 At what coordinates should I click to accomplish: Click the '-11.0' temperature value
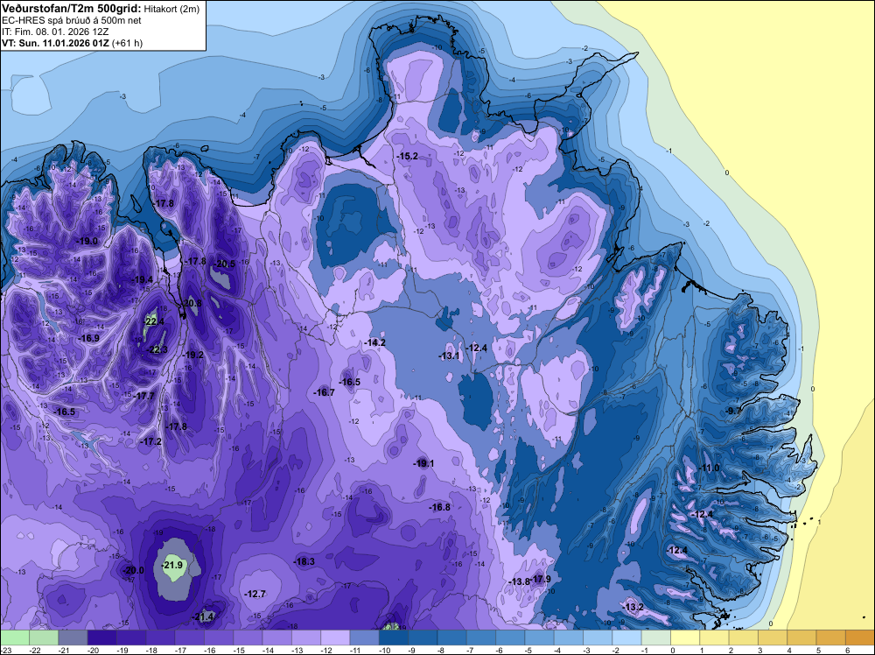709,468
